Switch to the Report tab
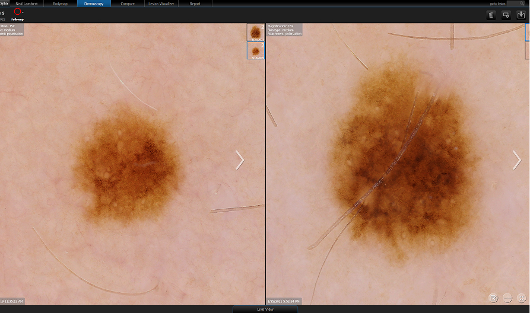This screenshot has height=313, width=530. 195,4
